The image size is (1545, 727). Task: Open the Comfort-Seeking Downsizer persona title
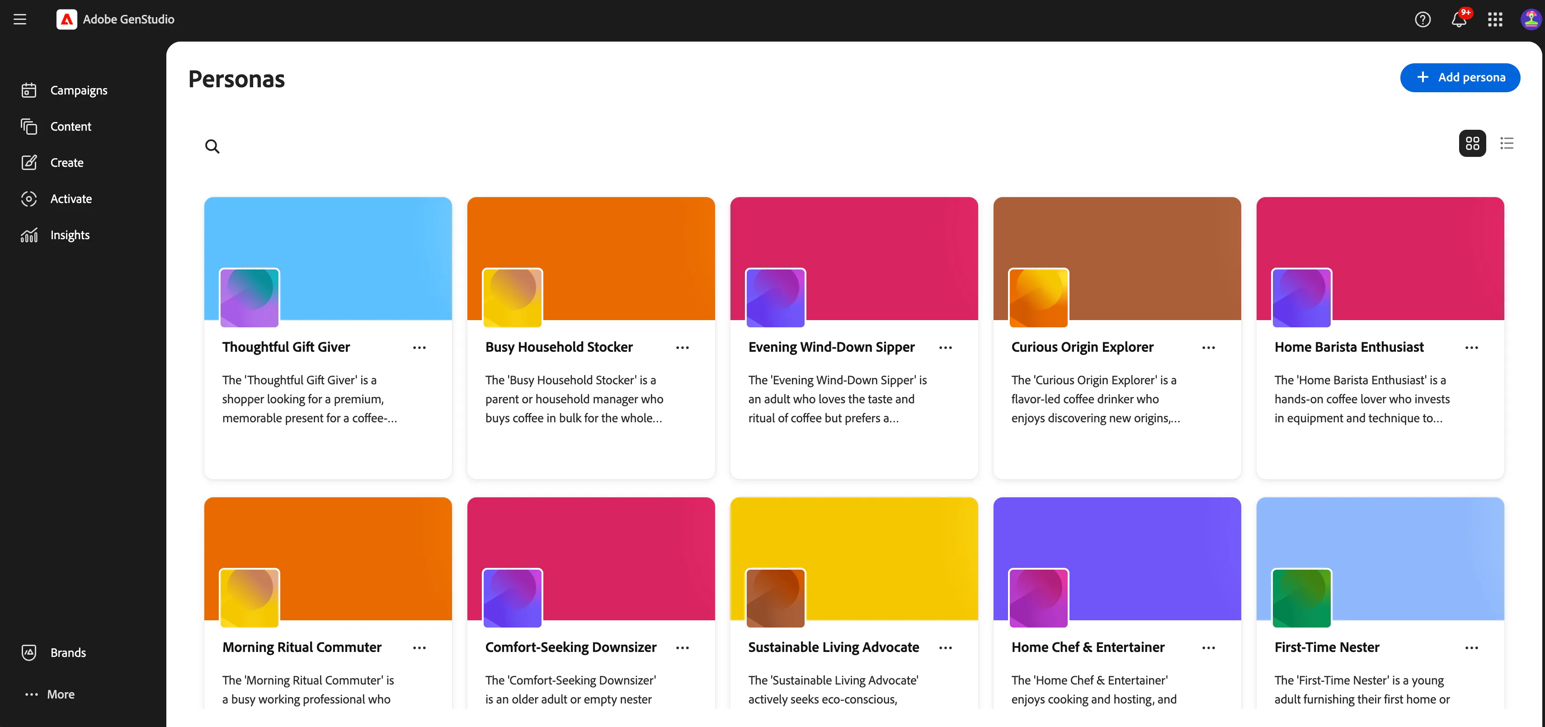570,648
